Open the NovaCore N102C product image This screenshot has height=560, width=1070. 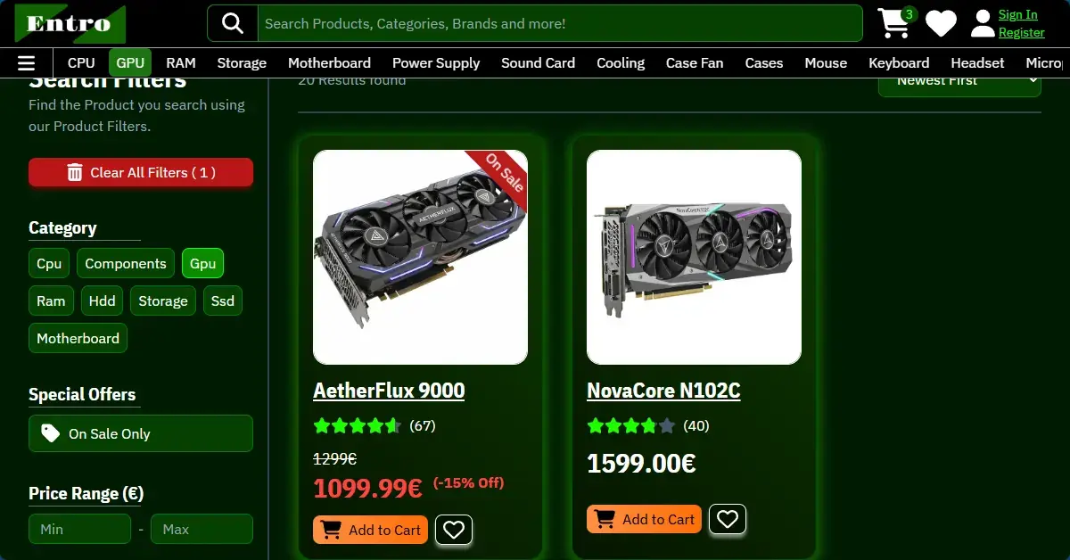coord(694,257)
